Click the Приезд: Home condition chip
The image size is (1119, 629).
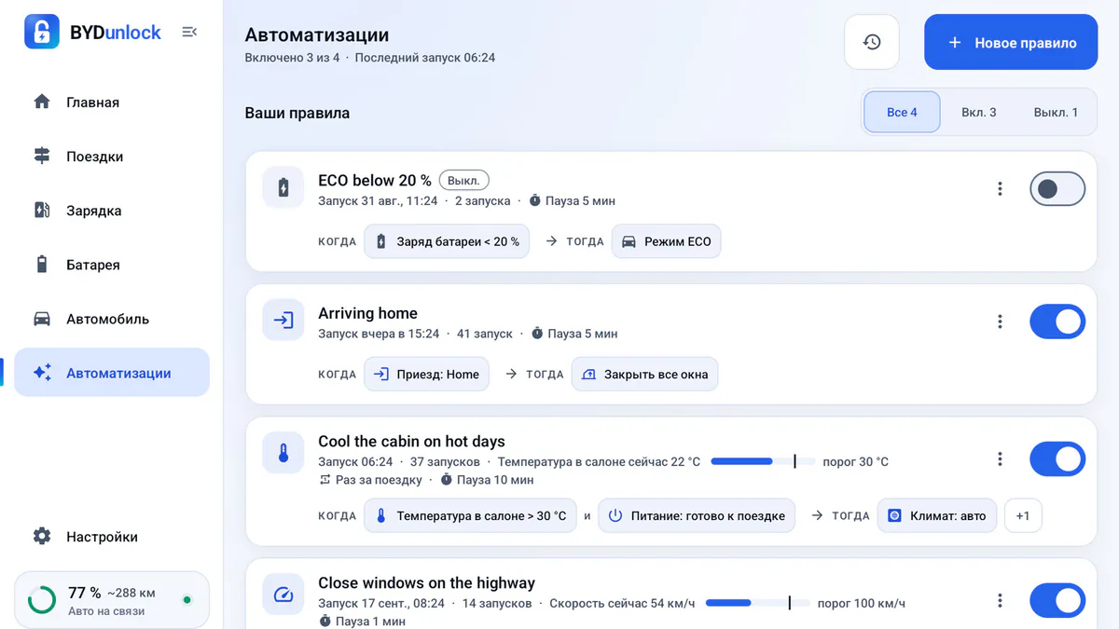tap(426, 375)
